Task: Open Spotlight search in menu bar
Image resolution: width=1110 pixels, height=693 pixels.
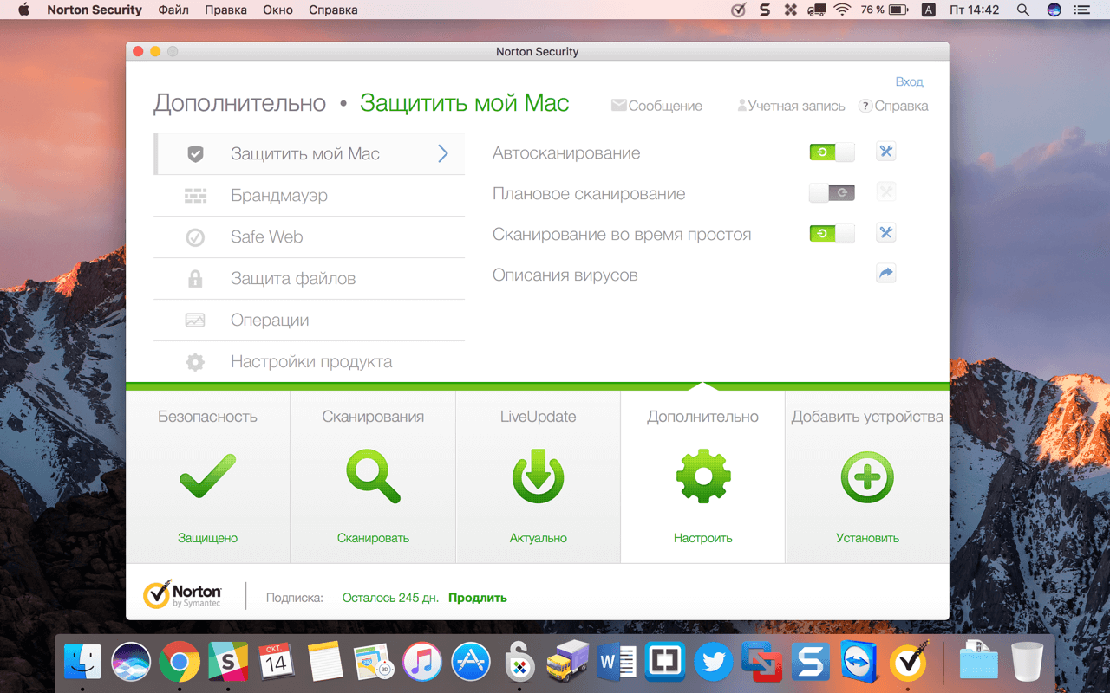Action: 1023,10
